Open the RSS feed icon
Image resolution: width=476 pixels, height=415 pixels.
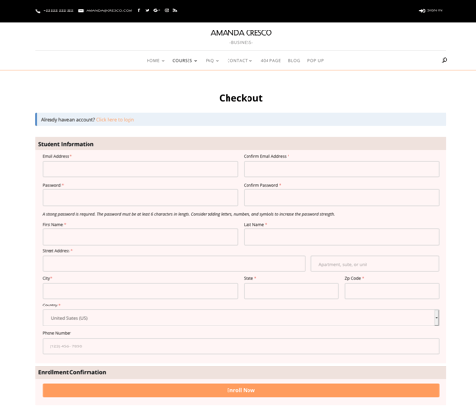point(175,10)
